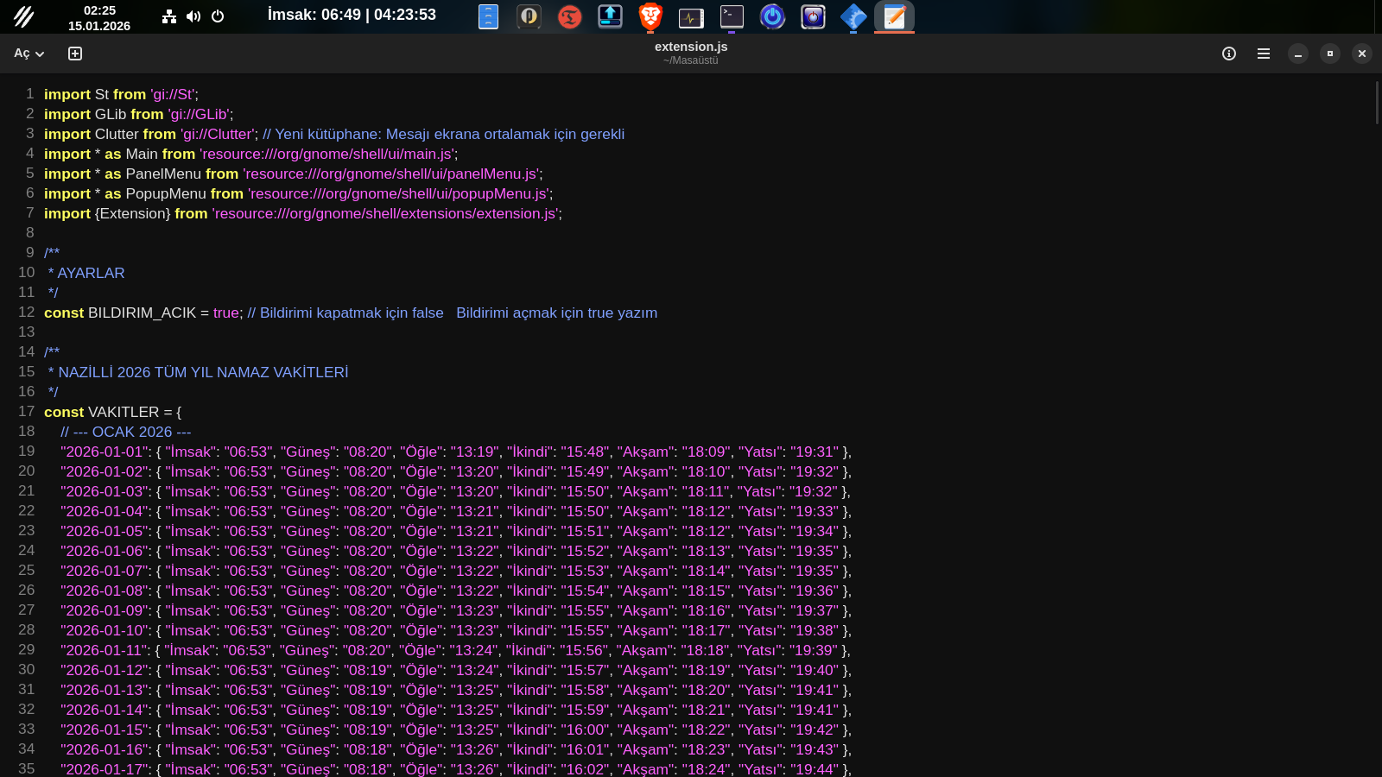Open the hamburger main menu
The width and height of the screenshot is (1382, 777).
point(1263,54)
